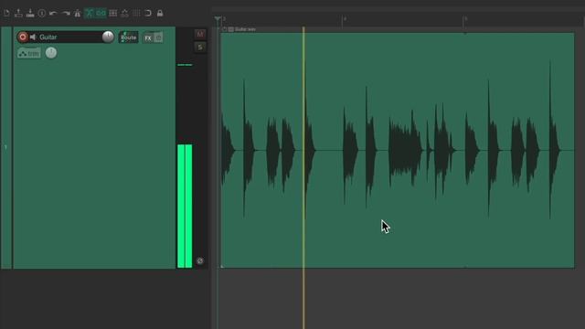This screenshot has width=585, height=329.
Task: Toggle snap magnet icon
Action: pyautogui.click(x=148, y=14)
